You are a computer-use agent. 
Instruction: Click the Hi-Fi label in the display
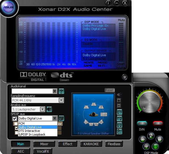point(101,66)
